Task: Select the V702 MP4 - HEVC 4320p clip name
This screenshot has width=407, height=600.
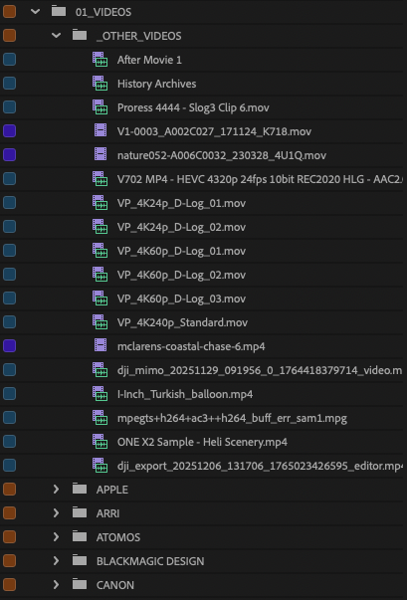Action: point(260,179)
